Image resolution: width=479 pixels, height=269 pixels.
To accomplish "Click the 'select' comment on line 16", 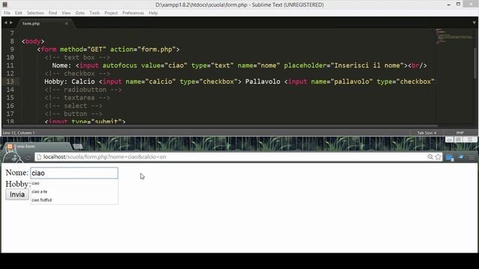I will (73, 105).
